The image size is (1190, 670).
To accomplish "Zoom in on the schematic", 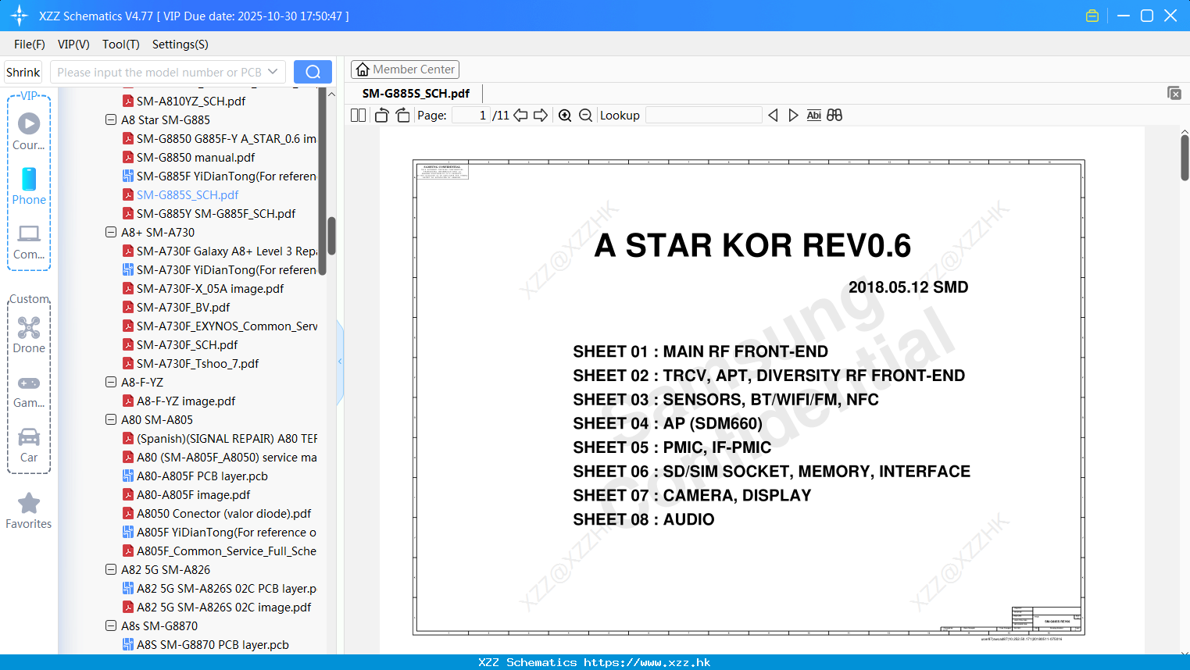I will pos(565,116).
